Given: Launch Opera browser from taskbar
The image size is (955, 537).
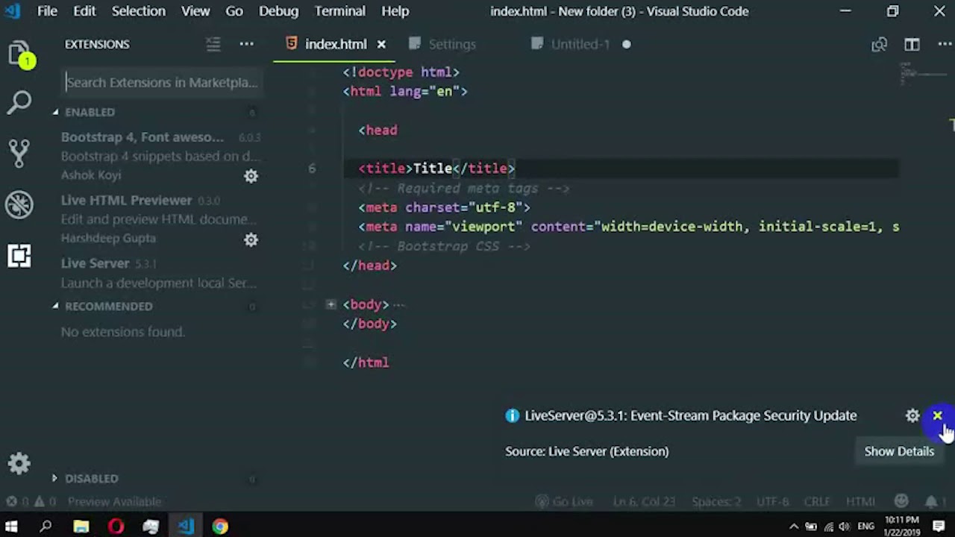Looking at the screenshot, I should (x=116, y=527).
